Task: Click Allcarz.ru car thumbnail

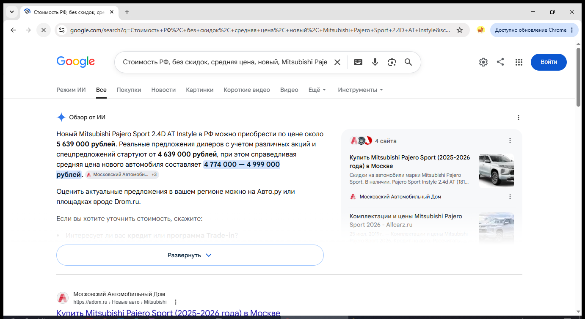Action: [x=496, y=228]
